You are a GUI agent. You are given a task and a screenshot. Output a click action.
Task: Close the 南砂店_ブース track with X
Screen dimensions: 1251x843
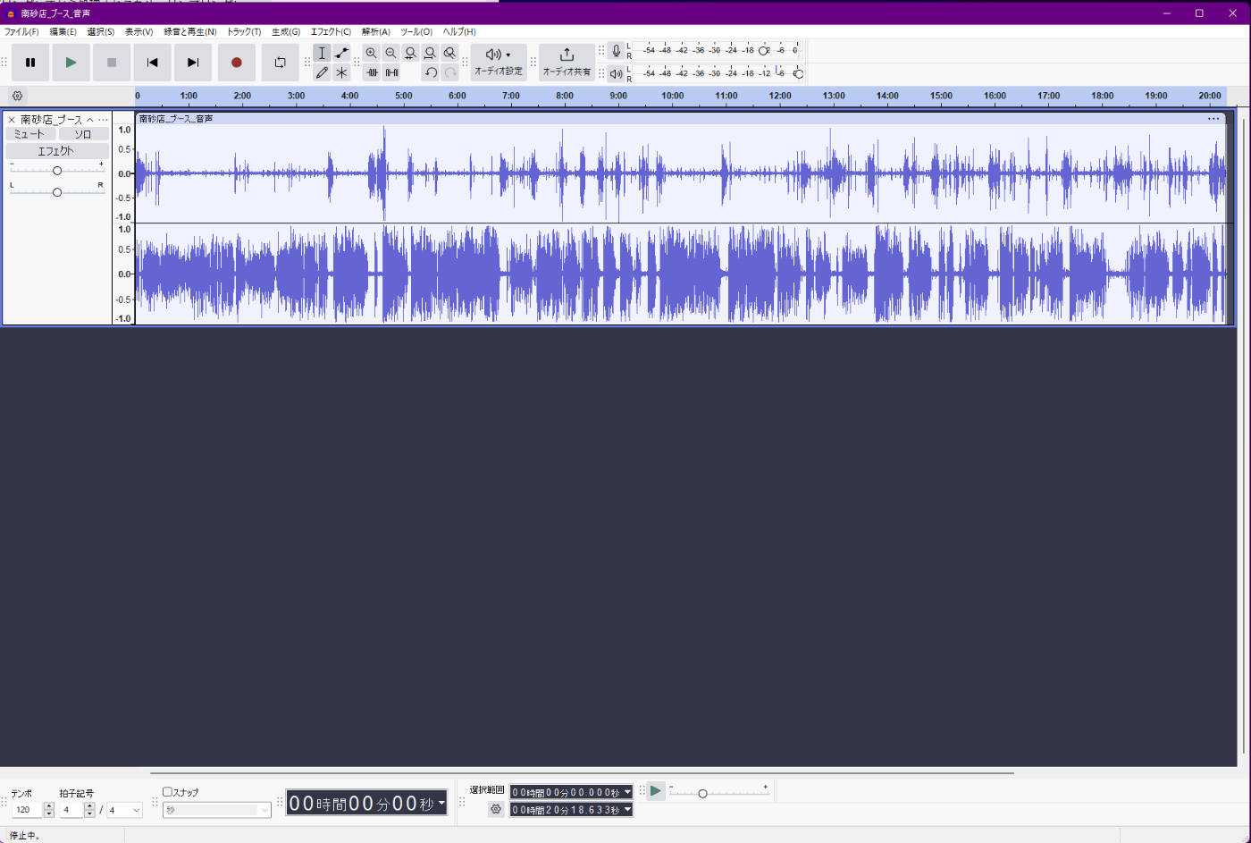click(12, 120)
